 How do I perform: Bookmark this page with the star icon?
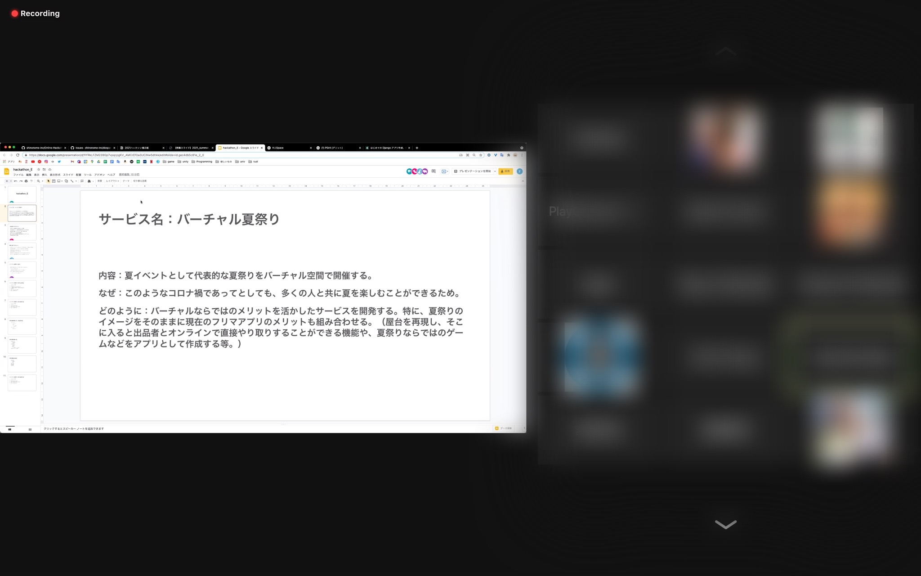pos(481,155)
